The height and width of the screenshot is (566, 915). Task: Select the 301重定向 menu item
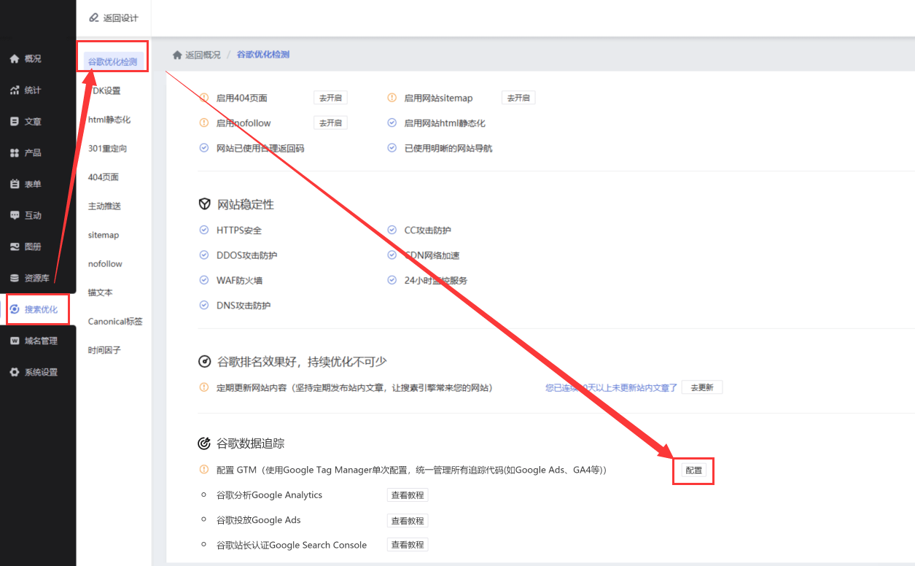pyautogui.click(x=108, y=149)
